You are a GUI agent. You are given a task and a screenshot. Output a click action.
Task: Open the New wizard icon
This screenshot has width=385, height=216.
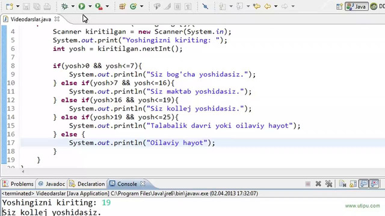coord(10,7)
